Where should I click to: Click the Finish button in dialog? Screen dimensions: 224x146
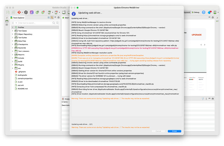(x=174, y=131)
